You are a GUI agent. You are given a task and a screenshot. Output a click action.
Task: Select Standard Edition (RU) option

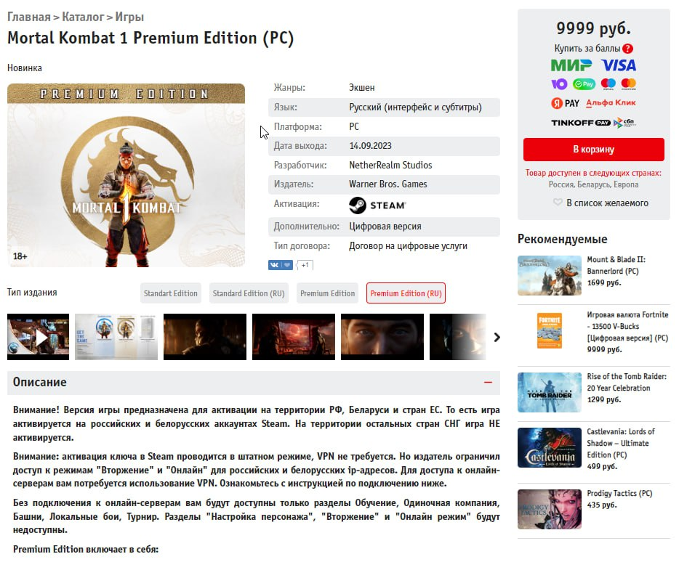[249, 293]
